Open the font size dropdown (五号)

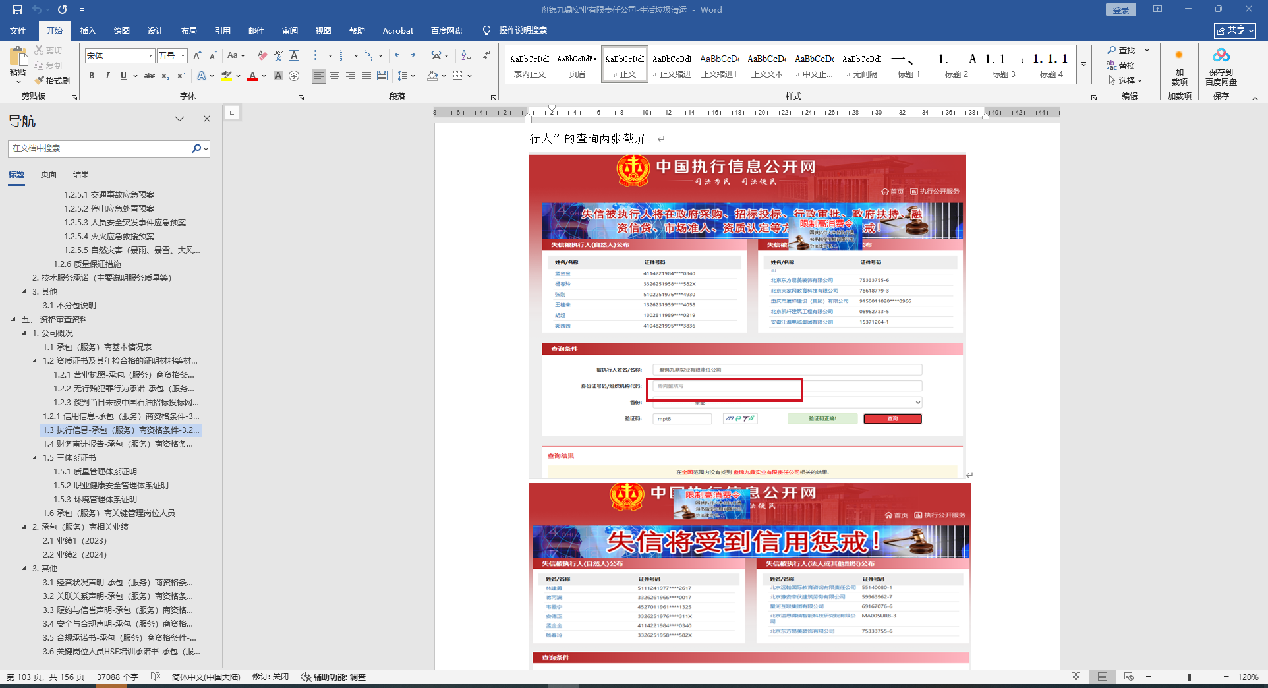click(183, 56)
